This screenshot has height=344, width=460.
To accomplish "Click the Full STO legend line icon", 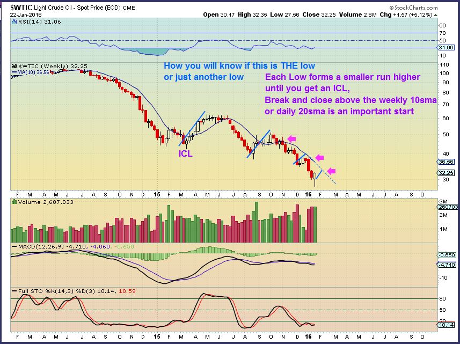I will 14,290.
